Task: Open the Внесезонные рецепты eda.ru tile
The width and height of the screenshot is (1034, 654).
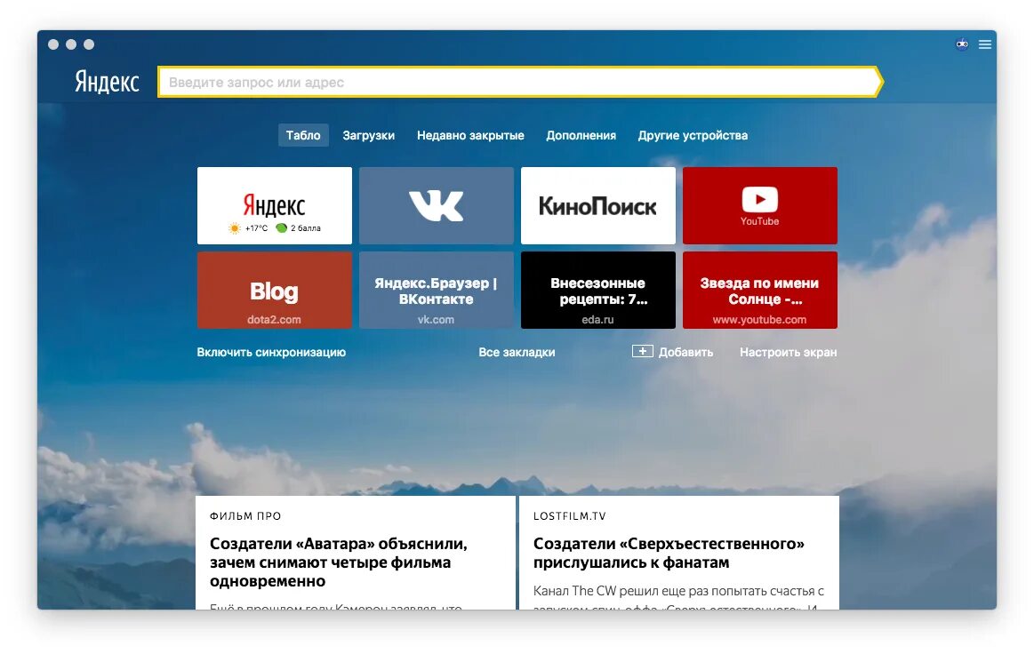Action: pos(597,290)
